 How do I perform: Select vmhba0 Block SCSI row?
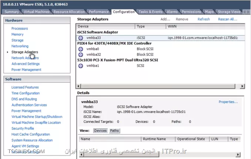[161, 49]
